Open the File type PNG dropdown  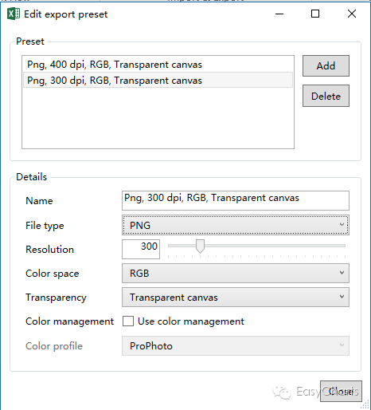[236, 225]
